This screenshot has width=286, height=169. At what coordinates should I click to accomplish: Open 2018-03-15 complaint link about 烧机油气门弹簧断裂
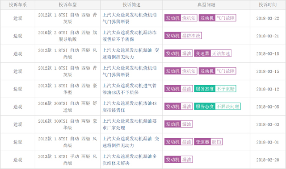pos(130,71)
